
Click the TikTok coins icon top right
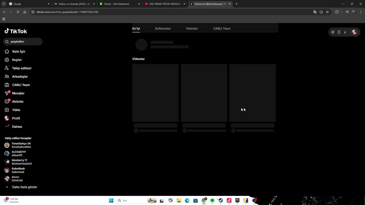click(333, 32)
